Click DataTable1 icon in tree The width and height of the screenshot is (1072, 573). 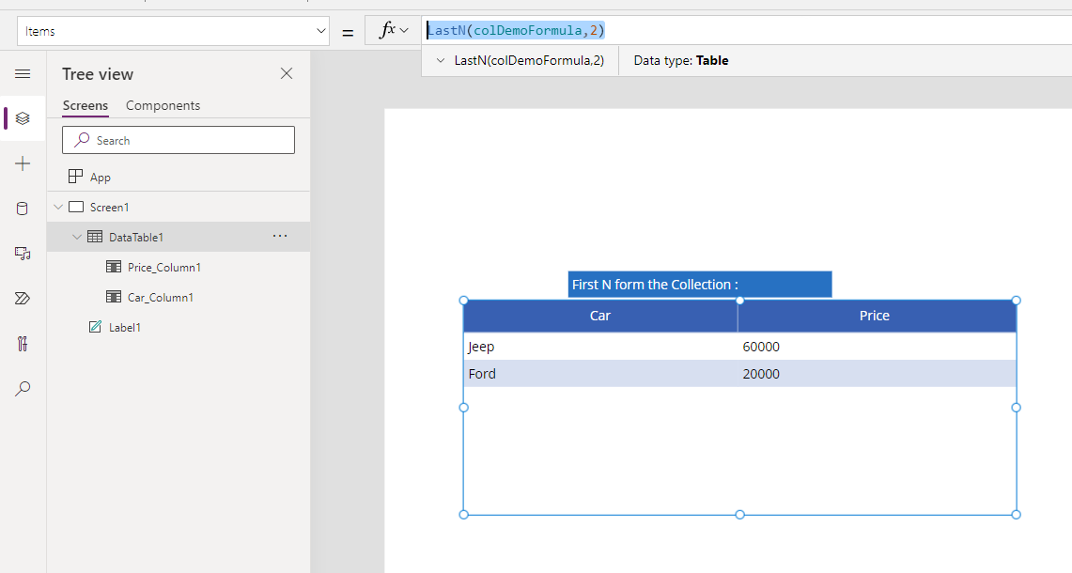95,237
